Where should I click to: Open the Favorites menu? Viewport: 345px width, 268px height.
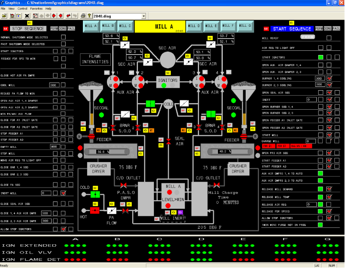[x=36, y=8]
